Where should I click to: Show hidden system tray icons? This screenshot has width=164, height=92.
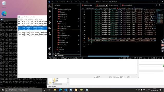tap(136, 90)
